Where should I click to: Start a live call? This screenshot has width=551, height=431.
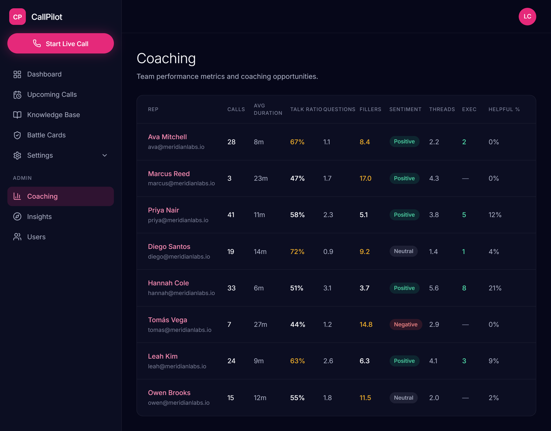[x=61, y=43]
